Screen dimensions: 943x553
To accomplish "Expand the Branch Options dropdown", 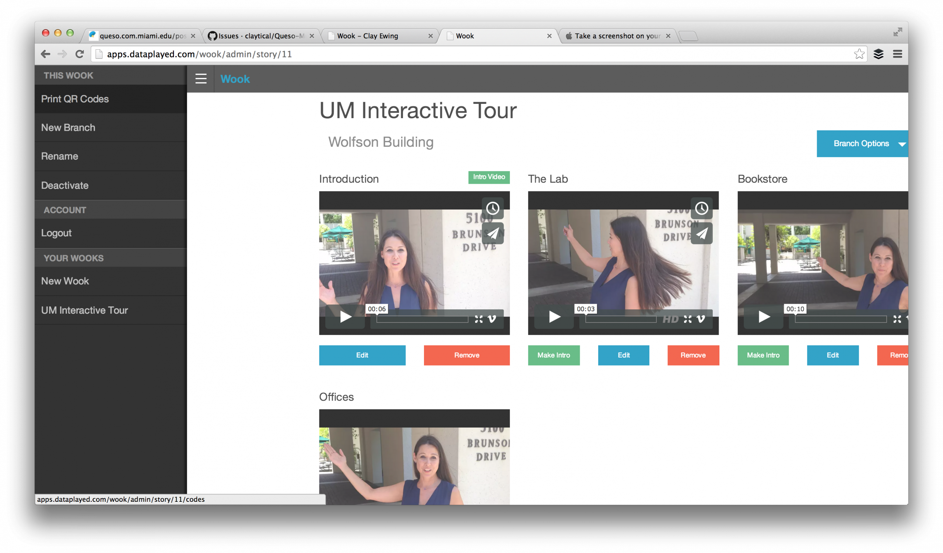I will [862, 144].
